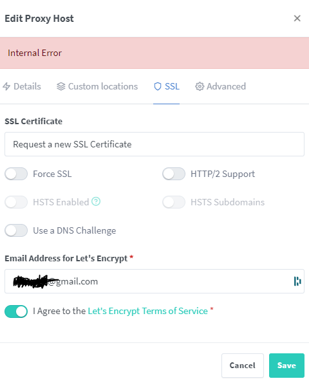The width and height of the screenshot is (309, 381).
Task: Click the password manager icon in email field
Action: (x=297, y=281)
